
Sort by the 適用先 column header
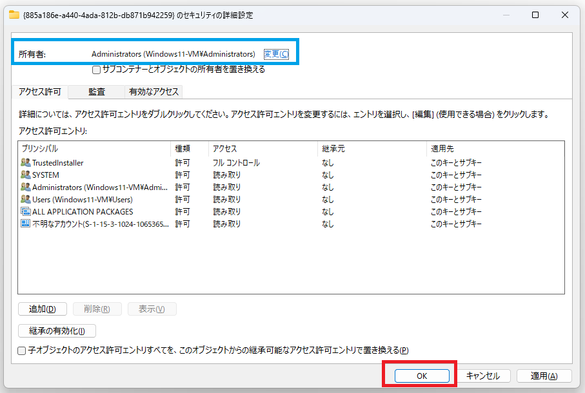(x=495, y=149)
